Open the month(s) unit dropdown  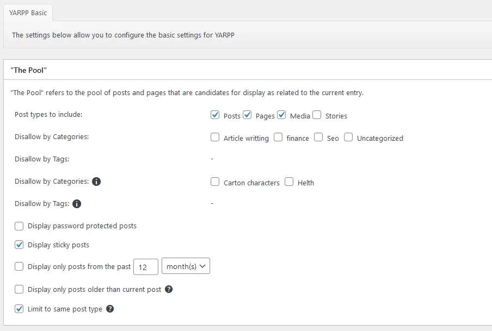[186, 266]
